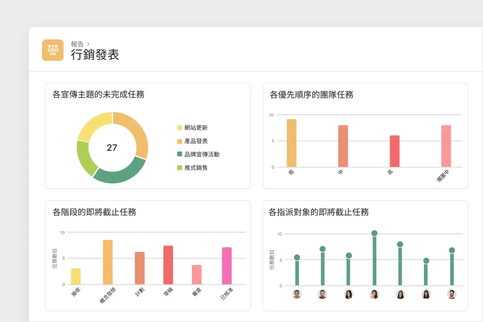This screenshot has height=322, width=483.
Task: Click the 產品發表 legend marker
Action: click(x=179, y=141)
